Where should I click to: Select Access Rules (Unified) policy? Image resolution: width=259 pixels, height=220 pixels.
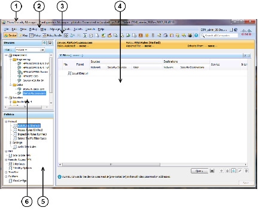tap(30, 130)
